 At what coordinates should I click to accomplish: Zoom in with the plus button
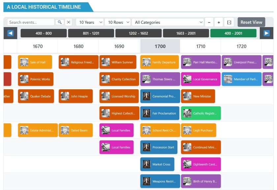tap(219, 22)
